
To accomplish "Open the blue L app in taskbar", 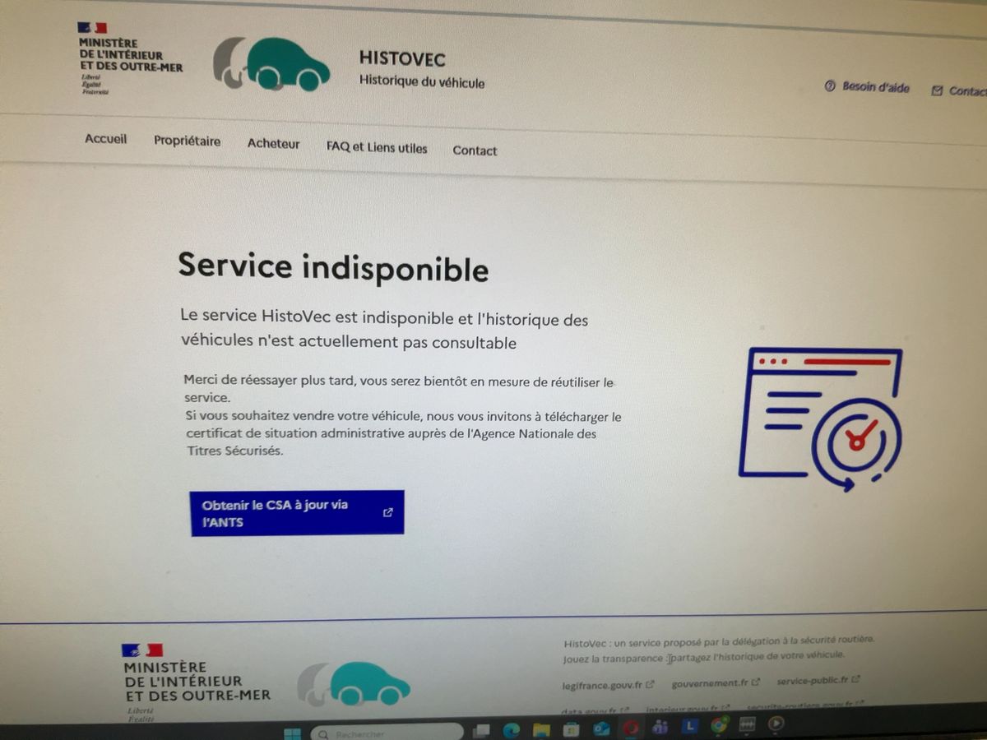I will coord(690,727).
